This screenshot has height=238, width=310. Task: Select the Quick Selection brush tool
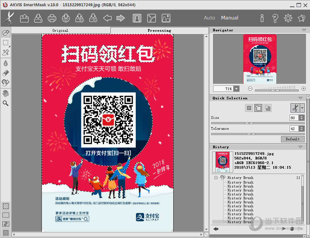click(x=6, y=32)
